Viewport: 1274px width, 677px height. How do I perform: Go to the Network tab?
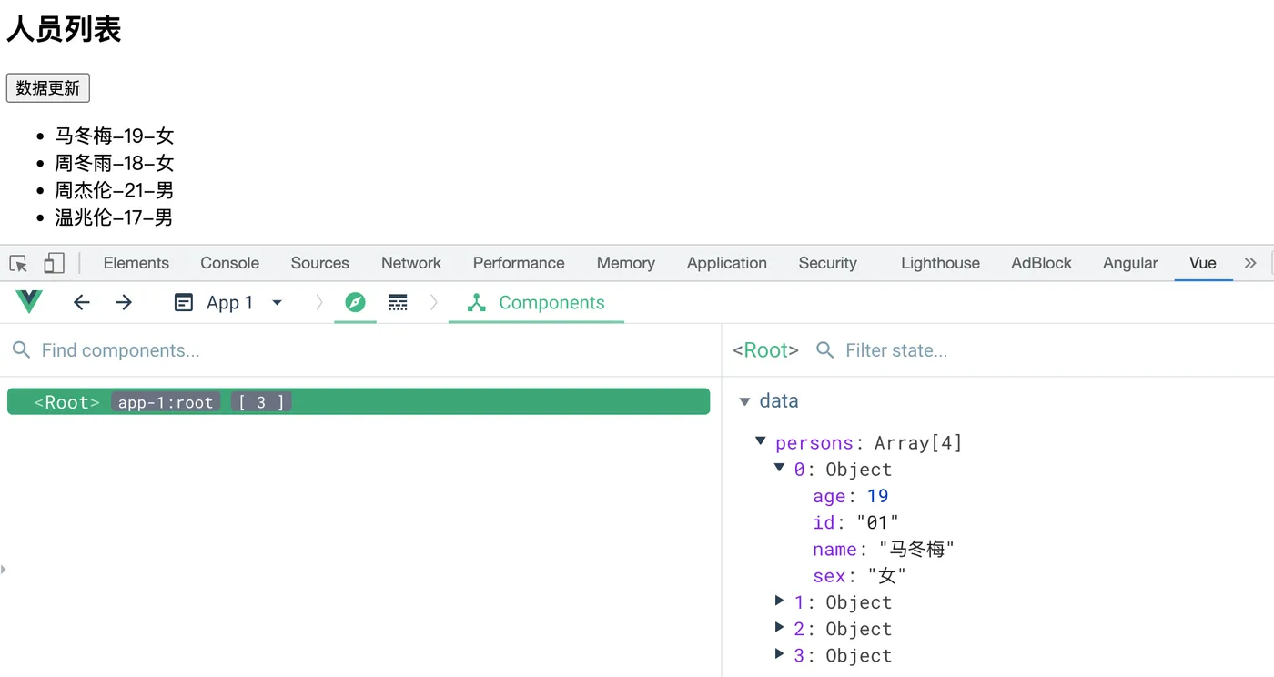411,263
